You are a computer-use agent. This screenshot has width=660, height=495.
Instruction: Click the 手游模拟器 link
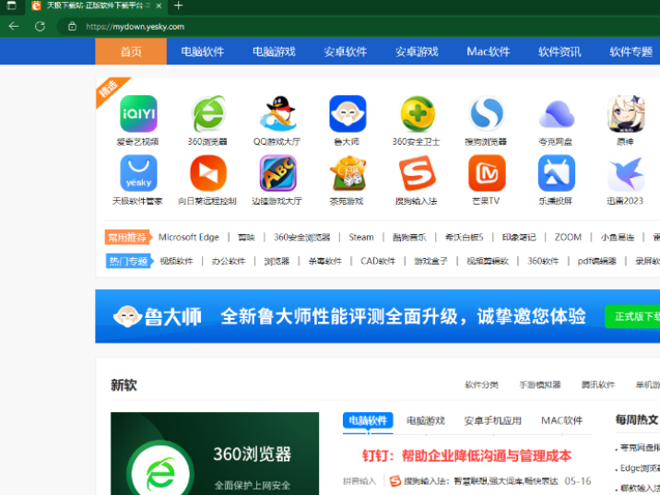(539, 384)
